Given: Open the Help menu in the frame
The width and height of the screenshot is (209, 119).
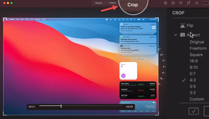Looking at the screenshot, I should (44, 20).
